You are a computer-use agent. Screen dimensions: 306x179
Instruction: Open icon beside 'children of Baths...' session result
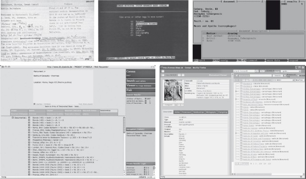(x=145, y=99)
